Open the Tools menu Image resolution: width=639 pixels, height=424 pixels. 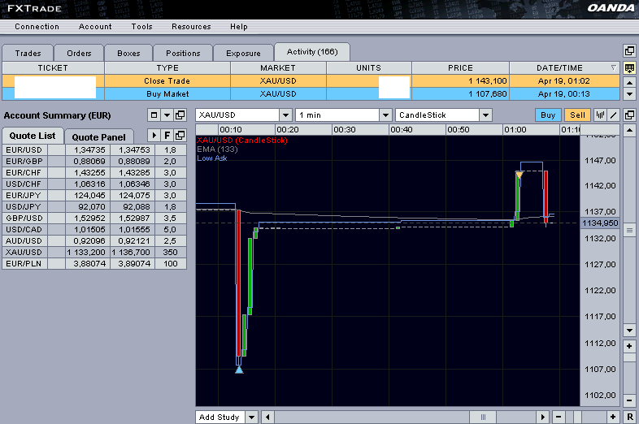pyautogui.click(x=141, y=27)
